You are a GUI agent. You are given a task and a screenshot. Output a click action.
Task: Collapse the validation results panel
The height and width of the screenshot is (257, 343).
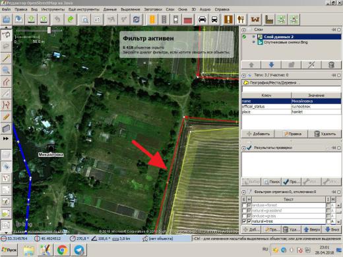tap(243, 148)
